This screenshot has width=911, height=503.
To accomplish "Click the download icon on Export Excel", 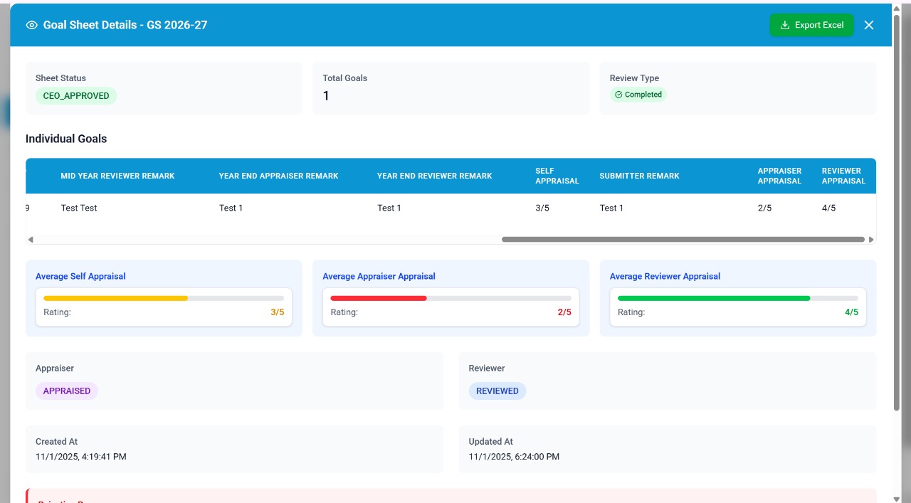I will [785, 25].
